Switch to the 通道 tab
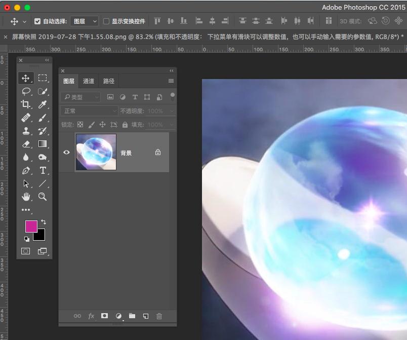This screenshot has width=407, height=340. pyautogui.click(x=89, y=81)
